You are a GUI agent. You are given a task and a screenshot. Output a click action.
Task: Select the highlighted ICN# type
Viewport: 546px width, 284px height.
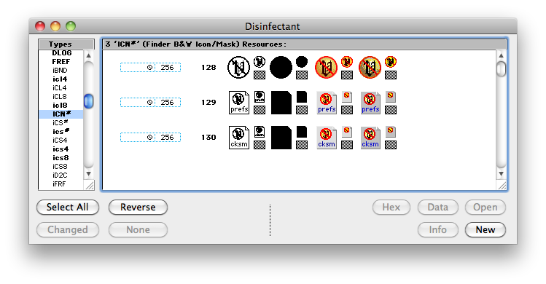click(61, 114)
